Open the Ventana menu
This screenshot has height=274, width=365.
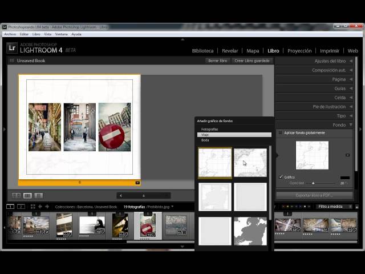(62, 34)
